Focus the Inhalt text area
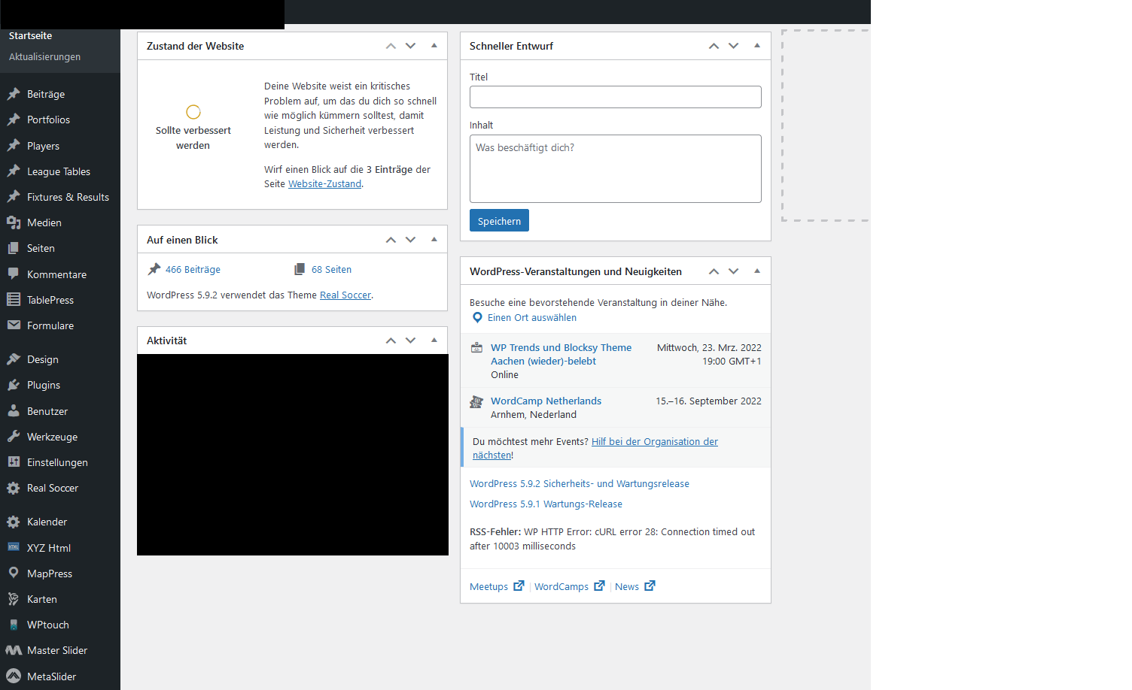This screenshot has width=1132, height=690. 615,168
